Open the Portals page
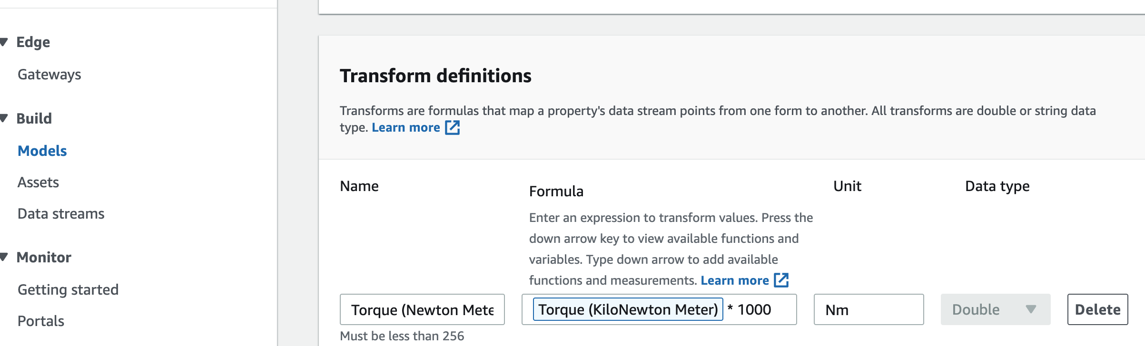Screen dimensions: 1145x346 (41, 321)
